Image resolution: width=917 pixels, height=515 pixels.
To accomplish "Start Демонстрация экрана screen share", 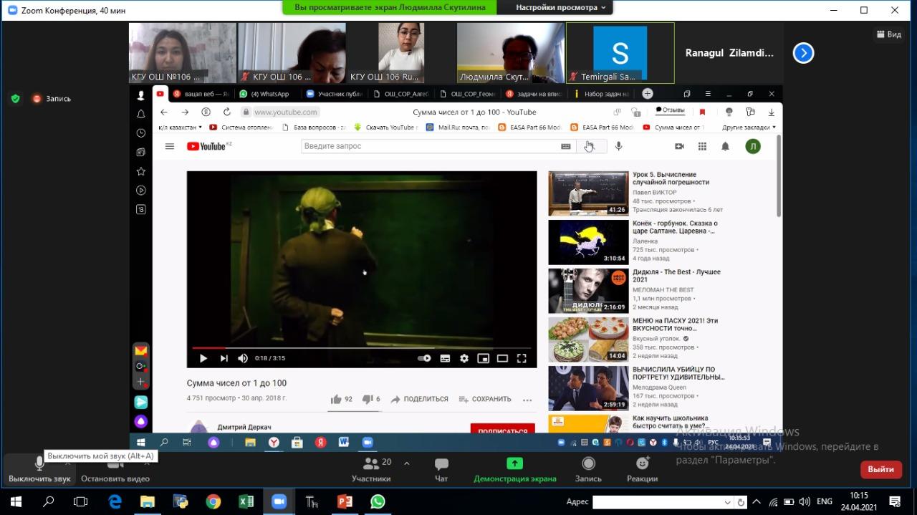I will click(514, 470).
